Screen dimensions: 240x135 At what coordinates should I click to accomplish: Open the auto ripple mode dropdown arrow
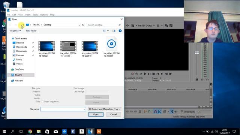tap(168, 112)
